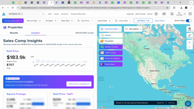
Task: Click the All Filters (+1) button
Action: (143, 21)
